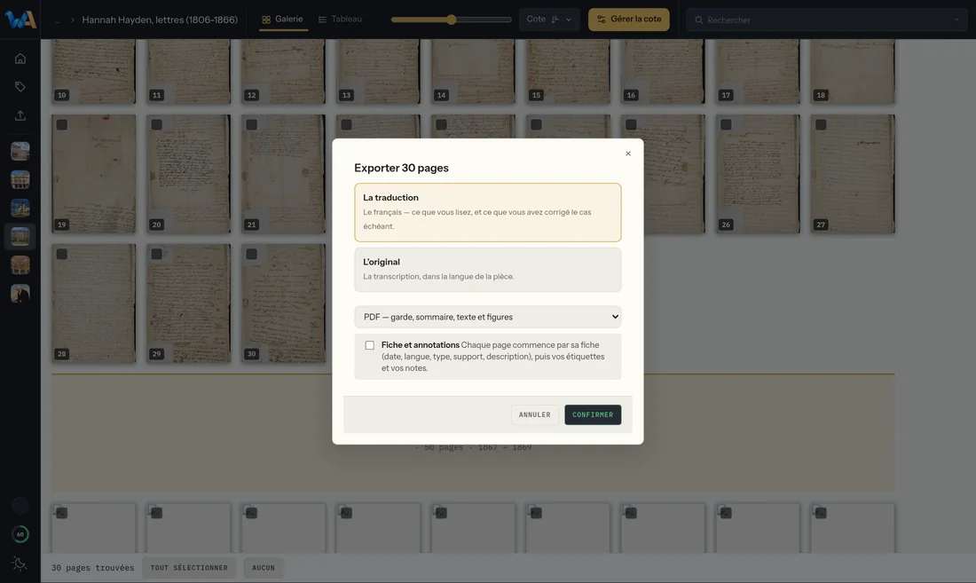This screenshot has height=583, width=976.
Task: Choose the La traduction export option
Action: [488, 212]
